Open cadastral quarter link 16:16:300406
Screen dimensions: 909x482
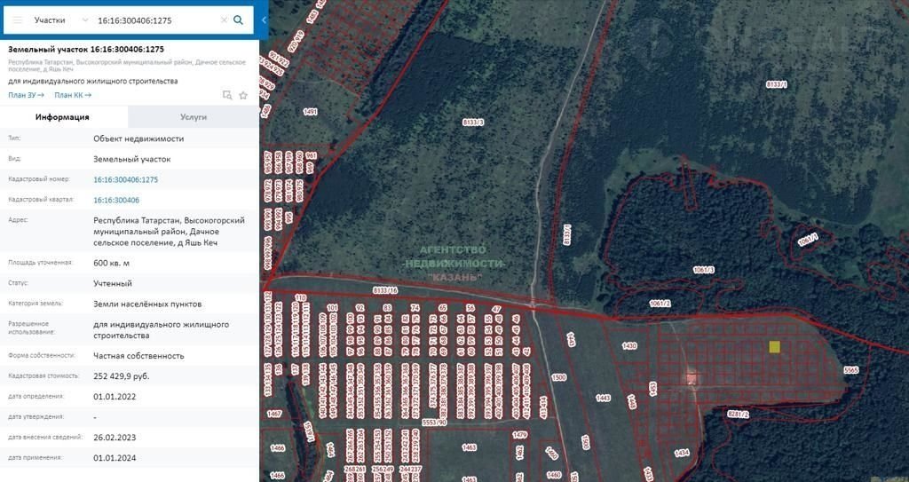coord(116,201)
